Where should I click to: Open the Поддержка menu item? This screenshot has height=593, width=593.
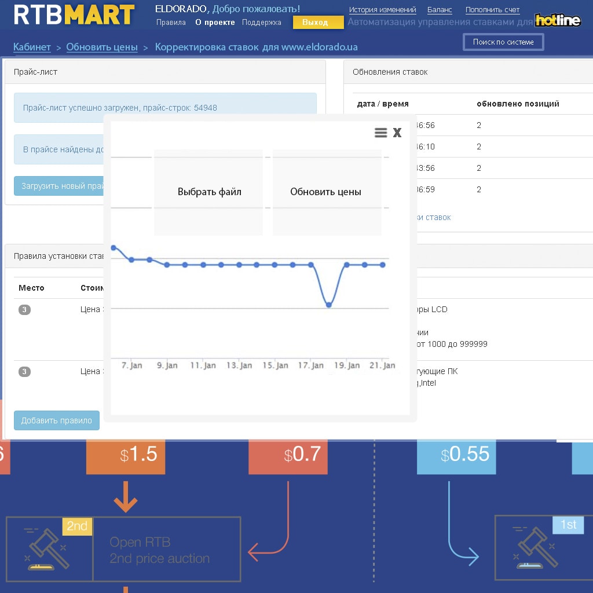coord(262,23)
